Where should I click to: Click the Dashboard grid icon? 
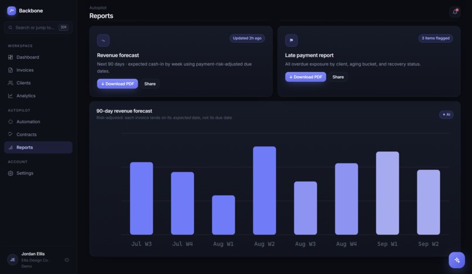[11, 57]
